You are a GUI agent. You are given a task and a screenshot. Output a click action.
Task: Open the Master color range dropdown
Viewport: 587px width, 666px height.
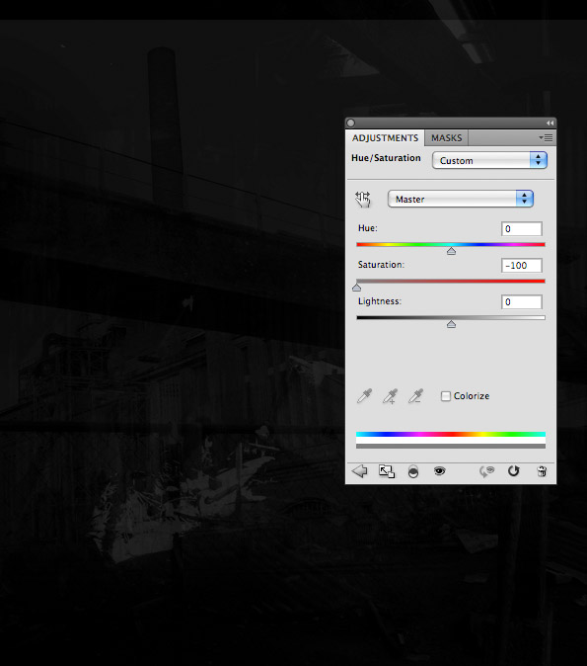tap(461, 199)
